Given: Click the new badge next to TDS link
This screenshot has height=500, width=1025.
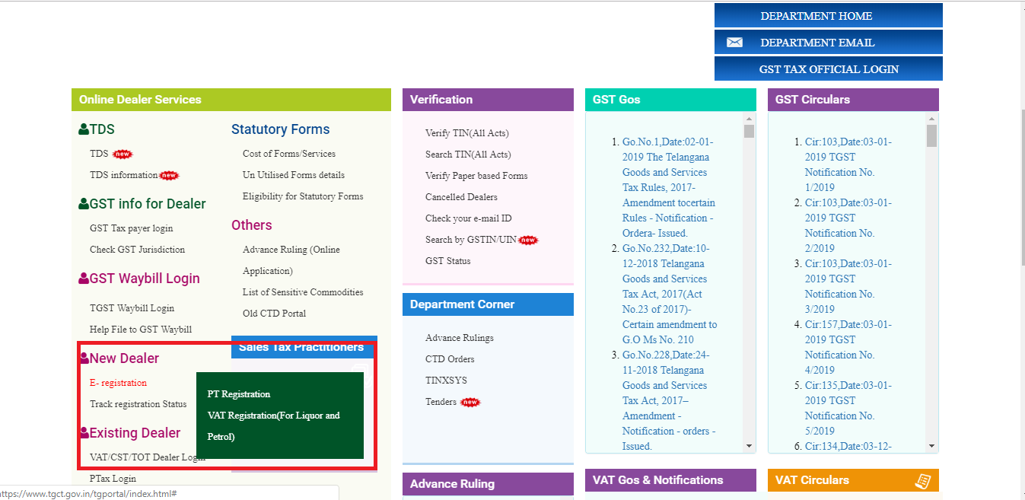Looking at the screenshot, I should coord(123,154).
